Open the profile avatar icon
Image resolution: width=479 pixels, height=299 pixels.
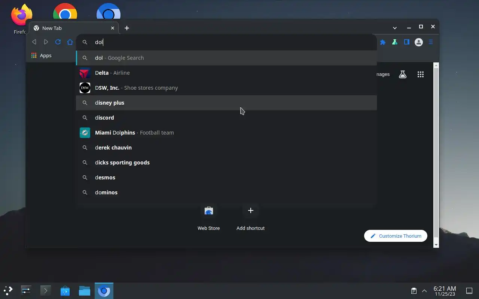(419, 42)
